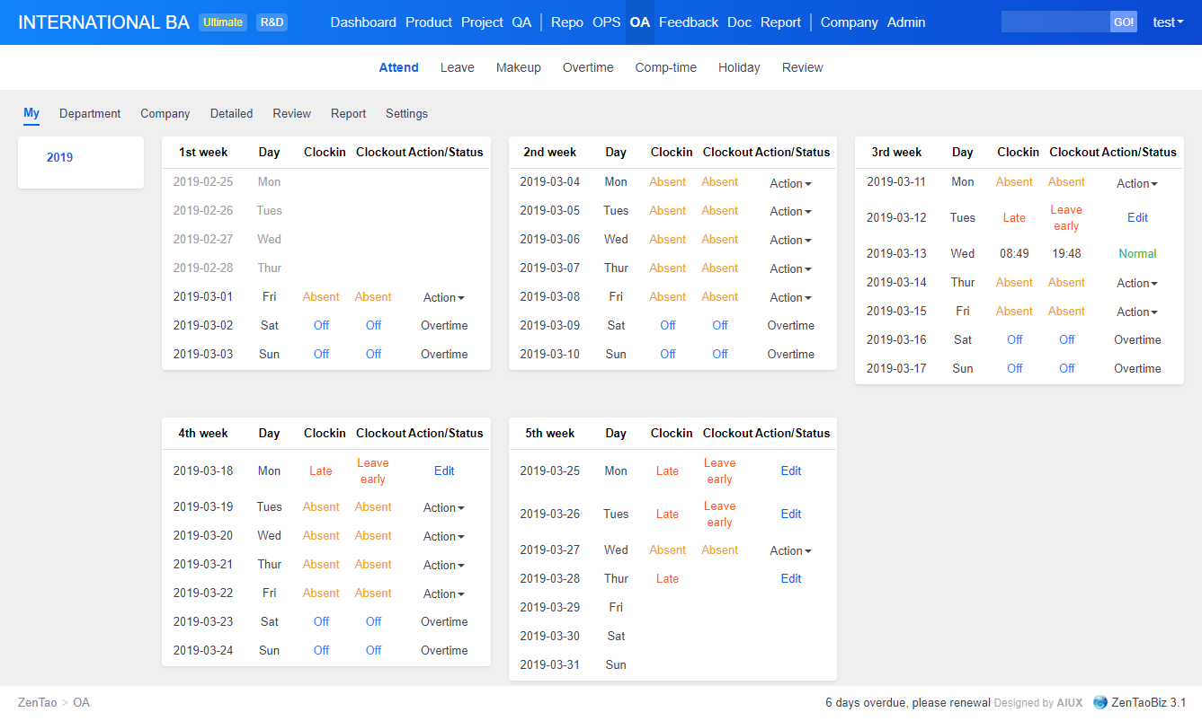Viewport: 1202px width, 721px height.
Task: Open Action dropdown for 2019-03-27
Action: [791, 550]
